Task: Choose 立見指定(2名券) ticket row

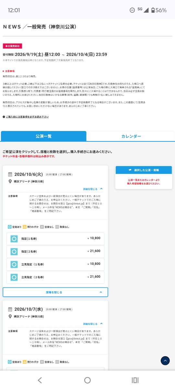Action: [55, 277]
